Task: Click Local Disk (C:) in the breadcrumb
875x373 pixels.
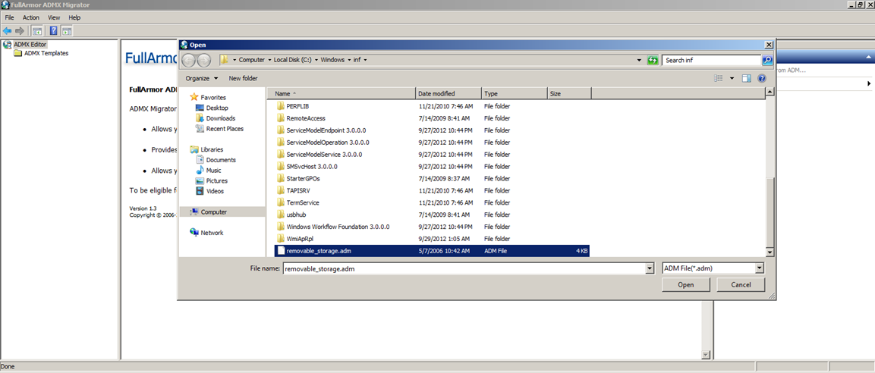Action: (292, 60)
